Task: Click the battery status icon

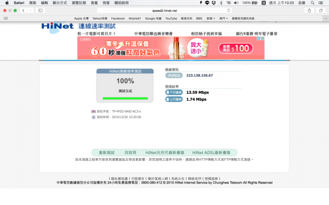Action: (x=255, y=3)
